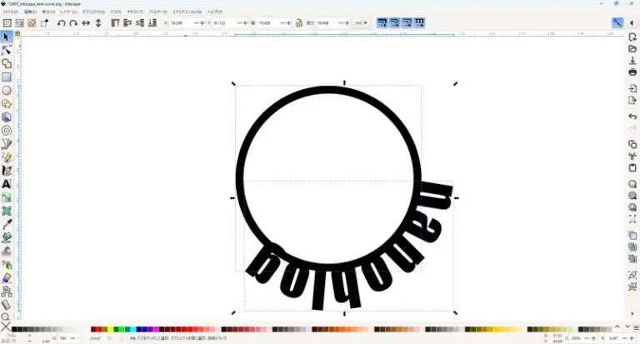Choose the Ellipse tool in the toolbox
Image resolution: width=640 pixels, height=344 pixels.
[7, 90]
